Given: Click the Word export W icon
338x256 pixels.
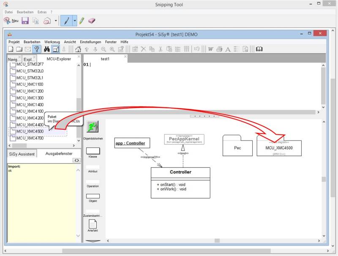Looking at the screenshot, I should [210, 49].
